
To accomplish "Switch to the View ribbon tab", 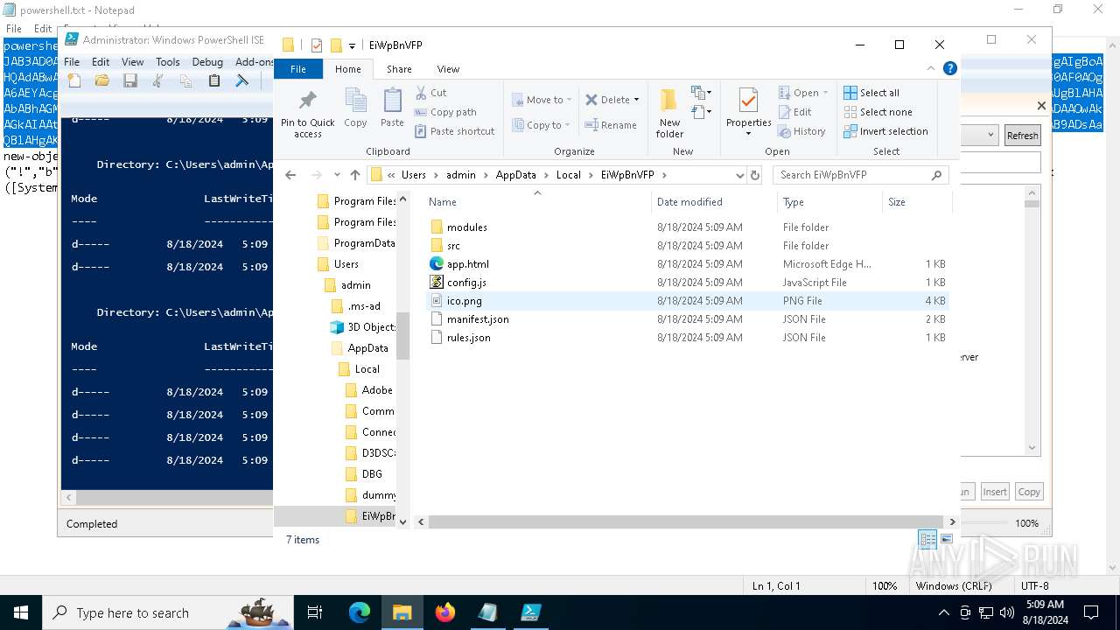I will click(x=448, y=69).
